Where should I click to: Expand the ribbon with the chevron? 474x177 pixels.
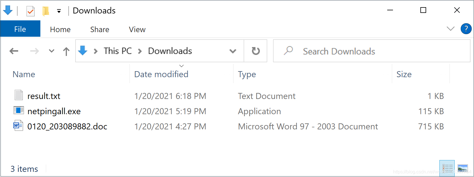tap(450, 29)
